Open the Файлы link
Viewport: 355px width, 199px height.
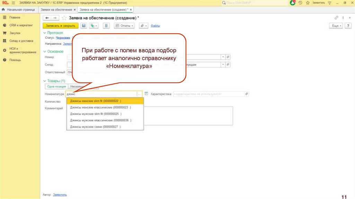coord(155,26)
